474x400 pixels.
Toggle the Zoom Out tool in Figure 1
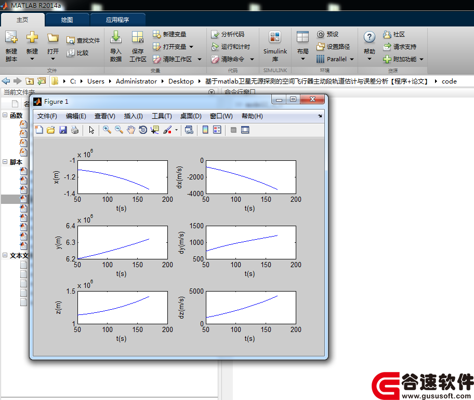tap(119, 130)
